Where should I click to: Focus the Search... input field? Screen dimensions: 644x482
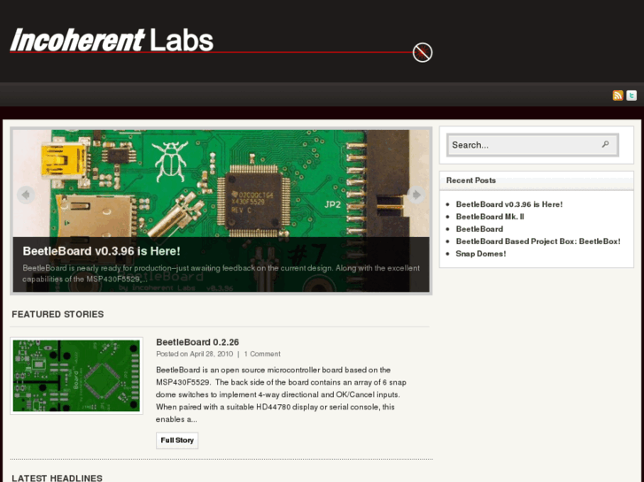pyautogui.click(x=532, y=145)
